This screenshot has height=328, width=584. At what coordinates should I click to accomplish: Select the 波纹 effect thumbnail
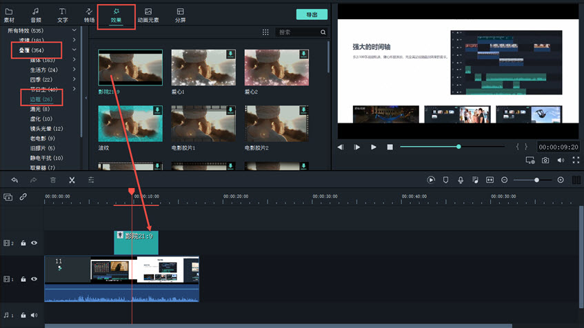(130, 123)
